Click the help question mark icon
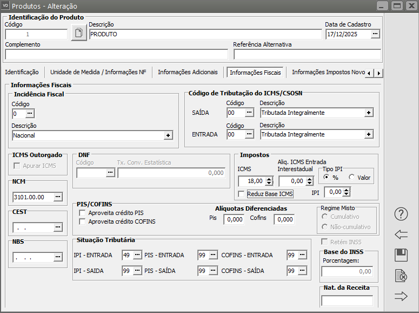The height and width of the screenshot is (313, 419). [x=401, y=214]
